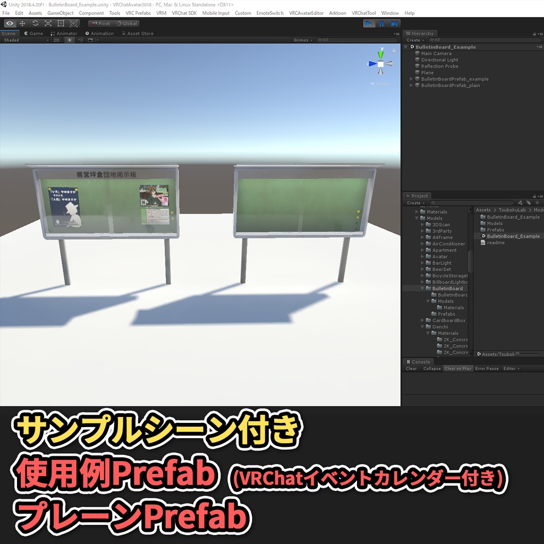Expand BulletinBoardPrefab_example in the Hierarchy
The height and width of the screenshot is (544, 544).
point(410,79)
